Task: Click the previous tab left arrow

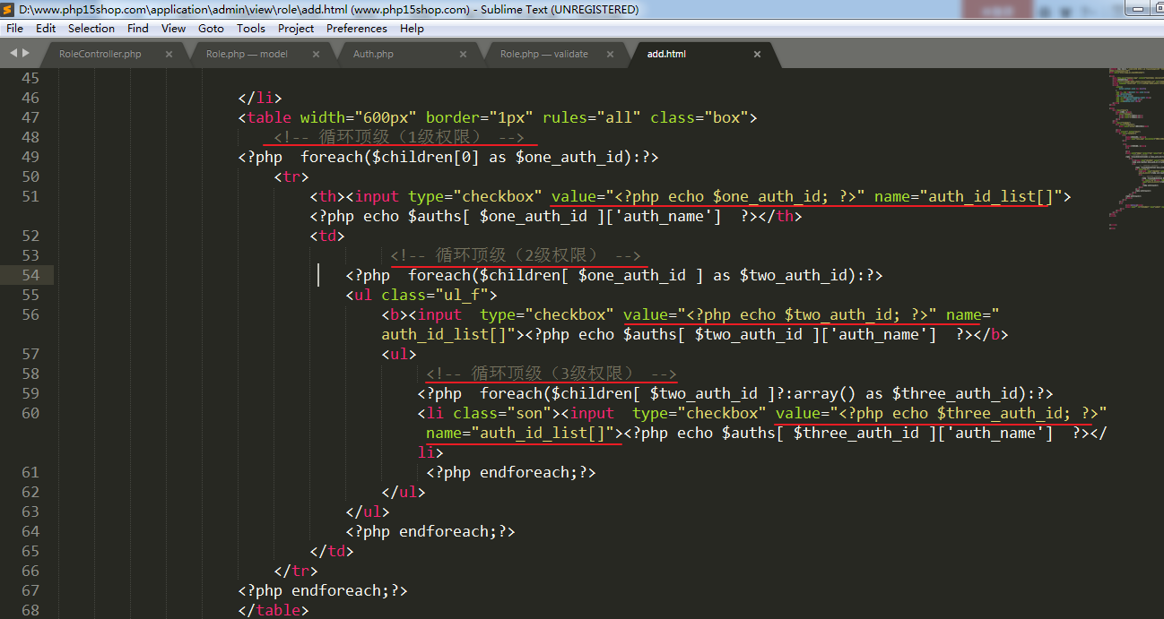Action: (13, 54)
